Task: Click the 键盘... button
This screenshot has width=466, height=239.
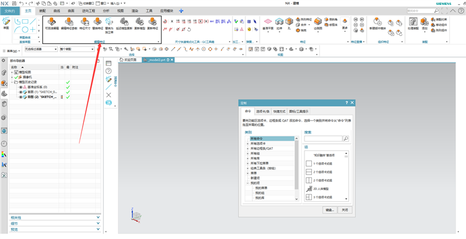Action: [329, 210]
